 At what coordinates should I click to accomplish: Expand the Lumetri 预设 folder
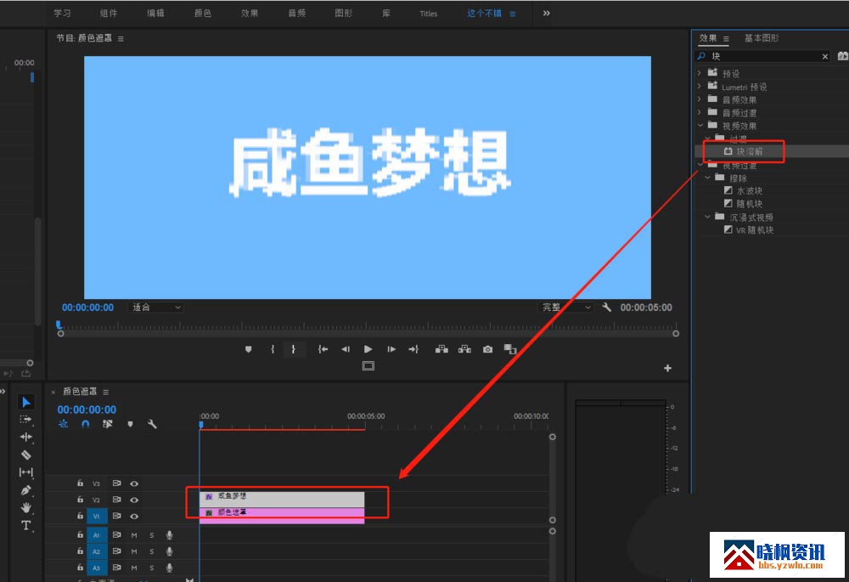pyautogui.click(x=699, y=86)
